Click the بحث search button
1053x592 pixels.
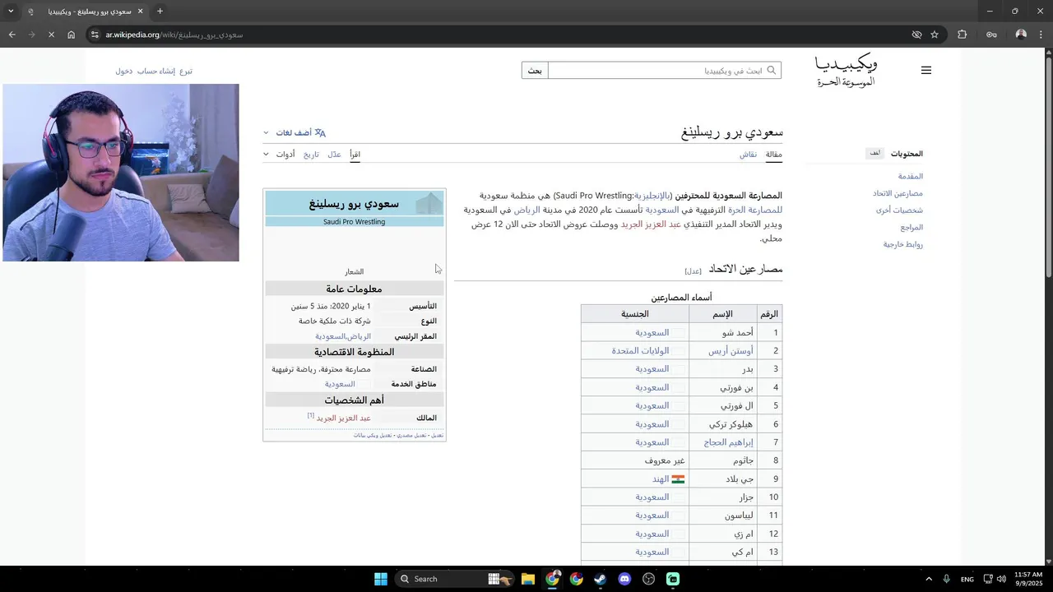pyautogui.click(x=535, y=71)
